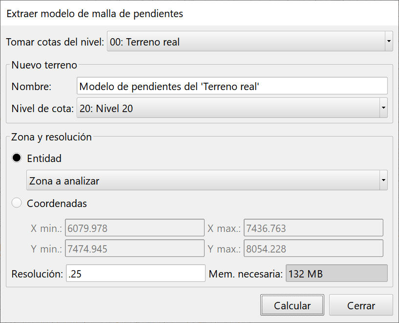Expand the 'Nivel de cota' level selector

pyautogui.click(x=383, y=108)
